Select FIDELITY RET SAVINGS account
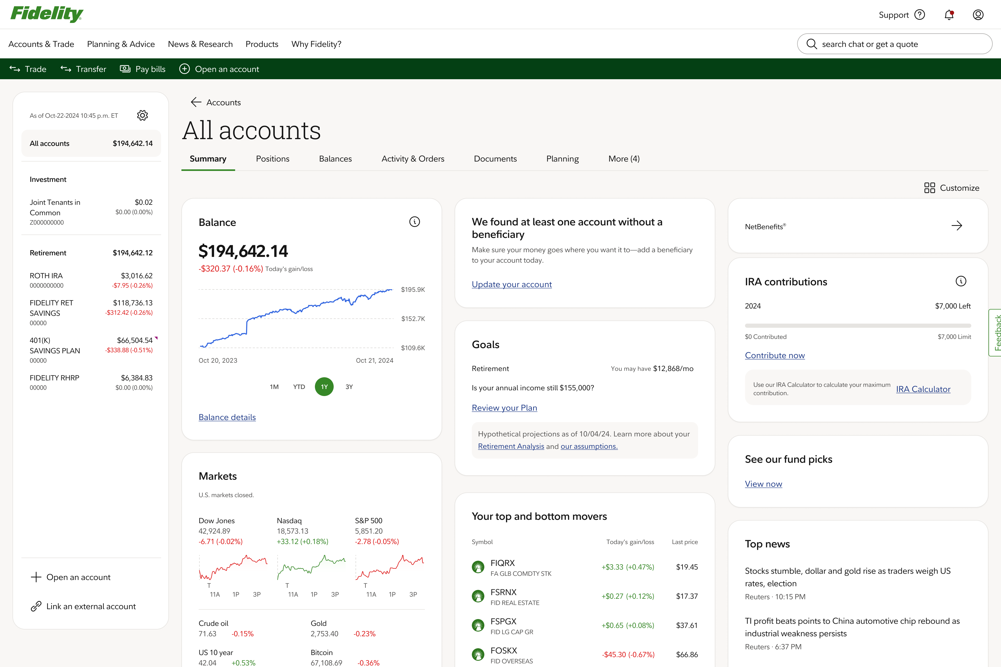Image resolution: width=1001 pixels, height=667 pixels. coord(91,313)
